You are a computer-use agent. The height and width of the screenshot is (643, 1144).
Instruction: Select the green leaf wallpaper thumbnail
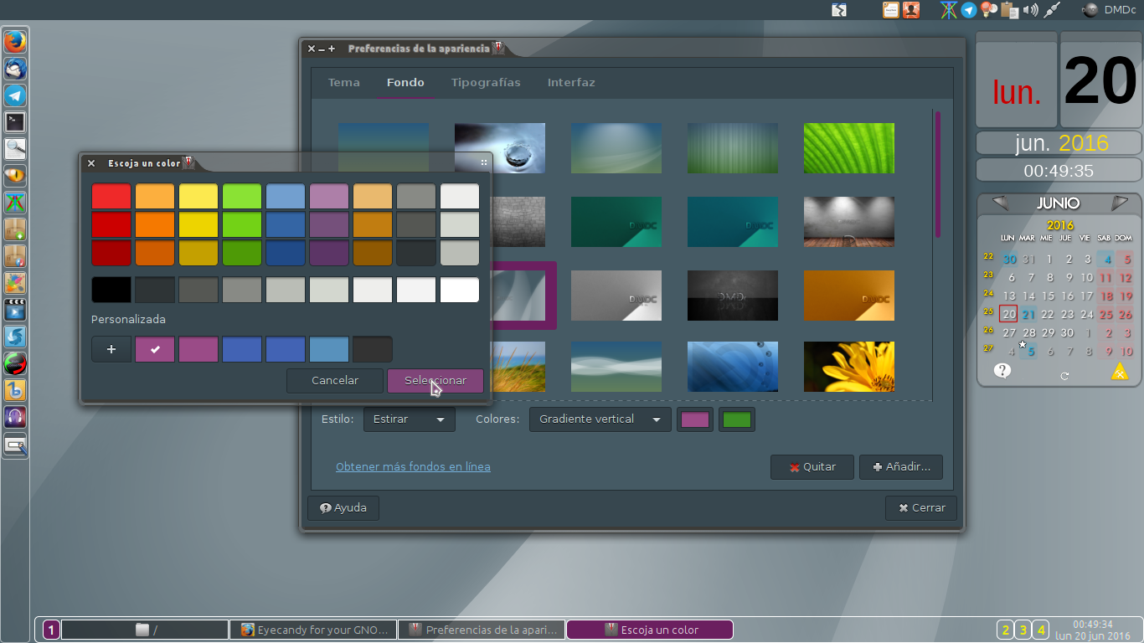point(849,148)
